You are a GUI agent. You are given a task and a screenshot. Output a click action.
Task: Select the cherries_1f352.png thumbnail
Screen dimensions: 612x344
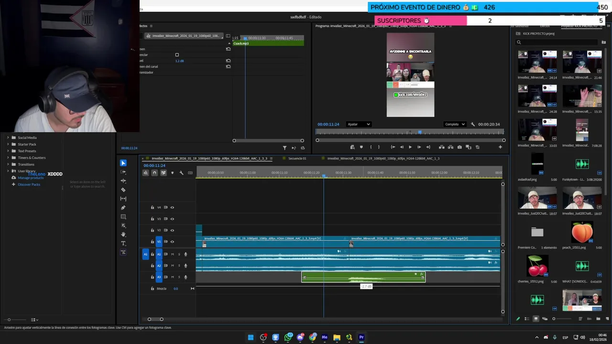tap(537, 266)
